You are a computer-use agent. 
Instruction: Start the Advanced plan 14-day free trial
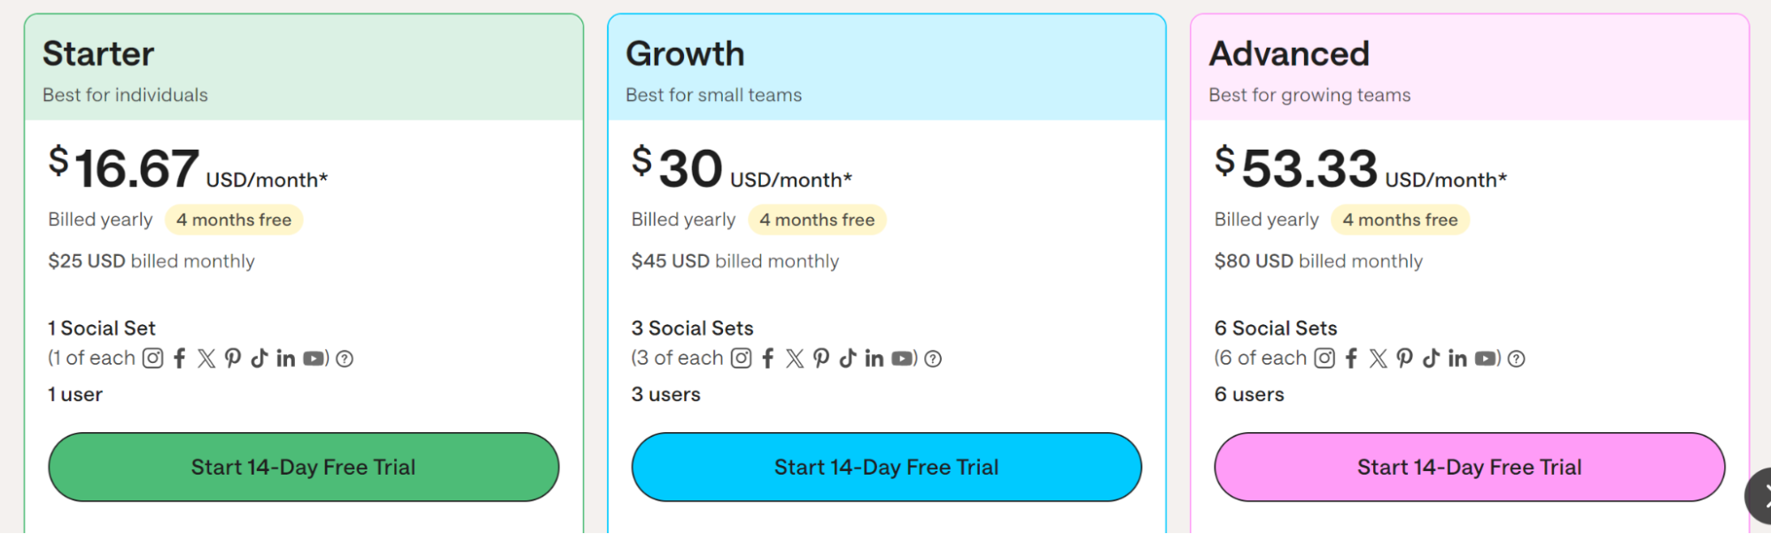[1470, 467]
